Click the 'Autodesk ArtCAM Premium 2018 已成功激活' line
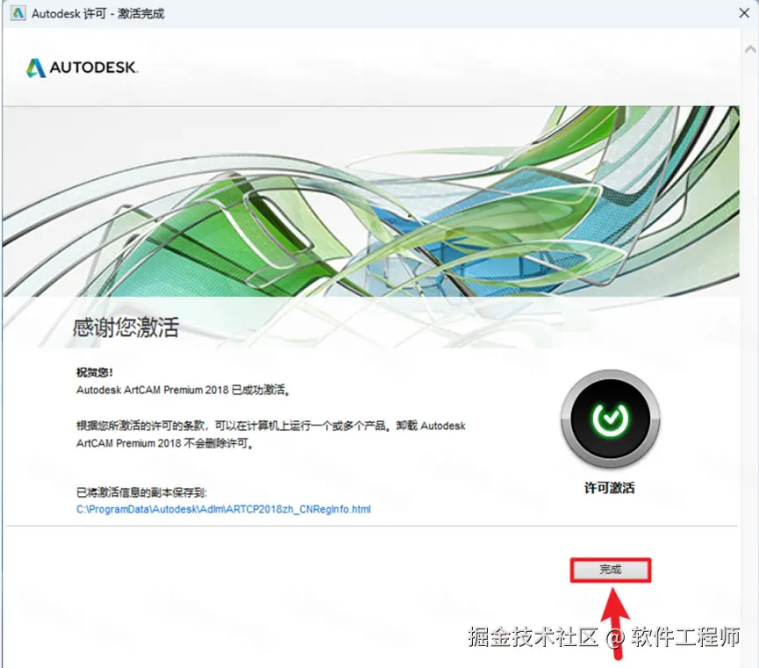The image size is (759, 668). (x=183, y=390)
